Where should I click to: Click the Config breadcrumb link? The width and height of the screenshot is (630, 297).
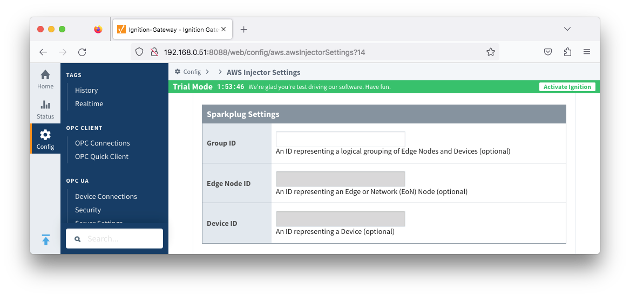(x=192, y=72)
